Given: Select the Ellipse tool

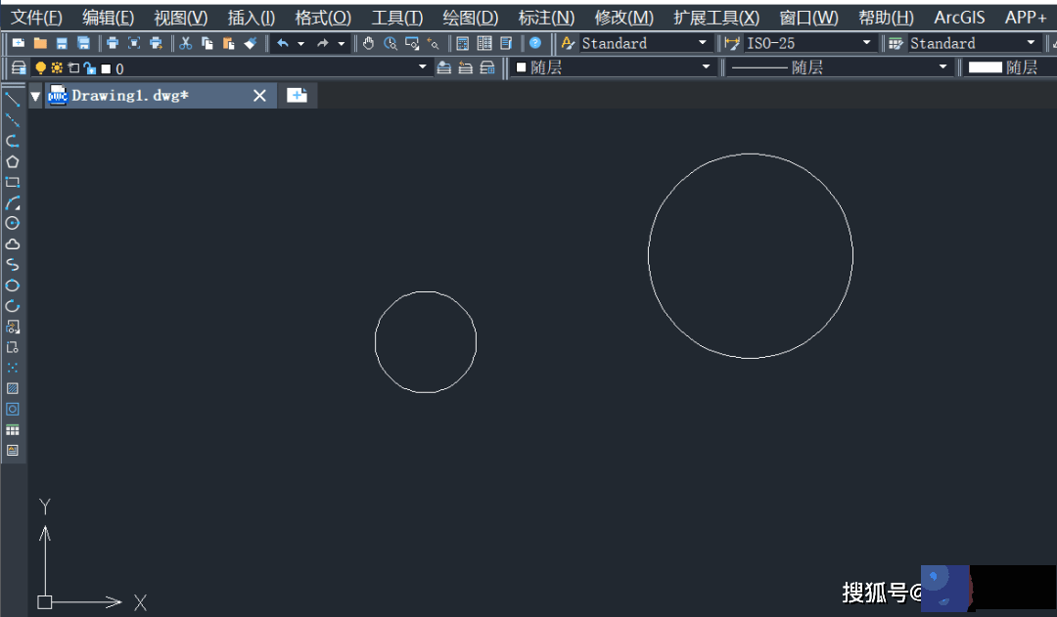Looking at the screenshot, I should 12,285.
